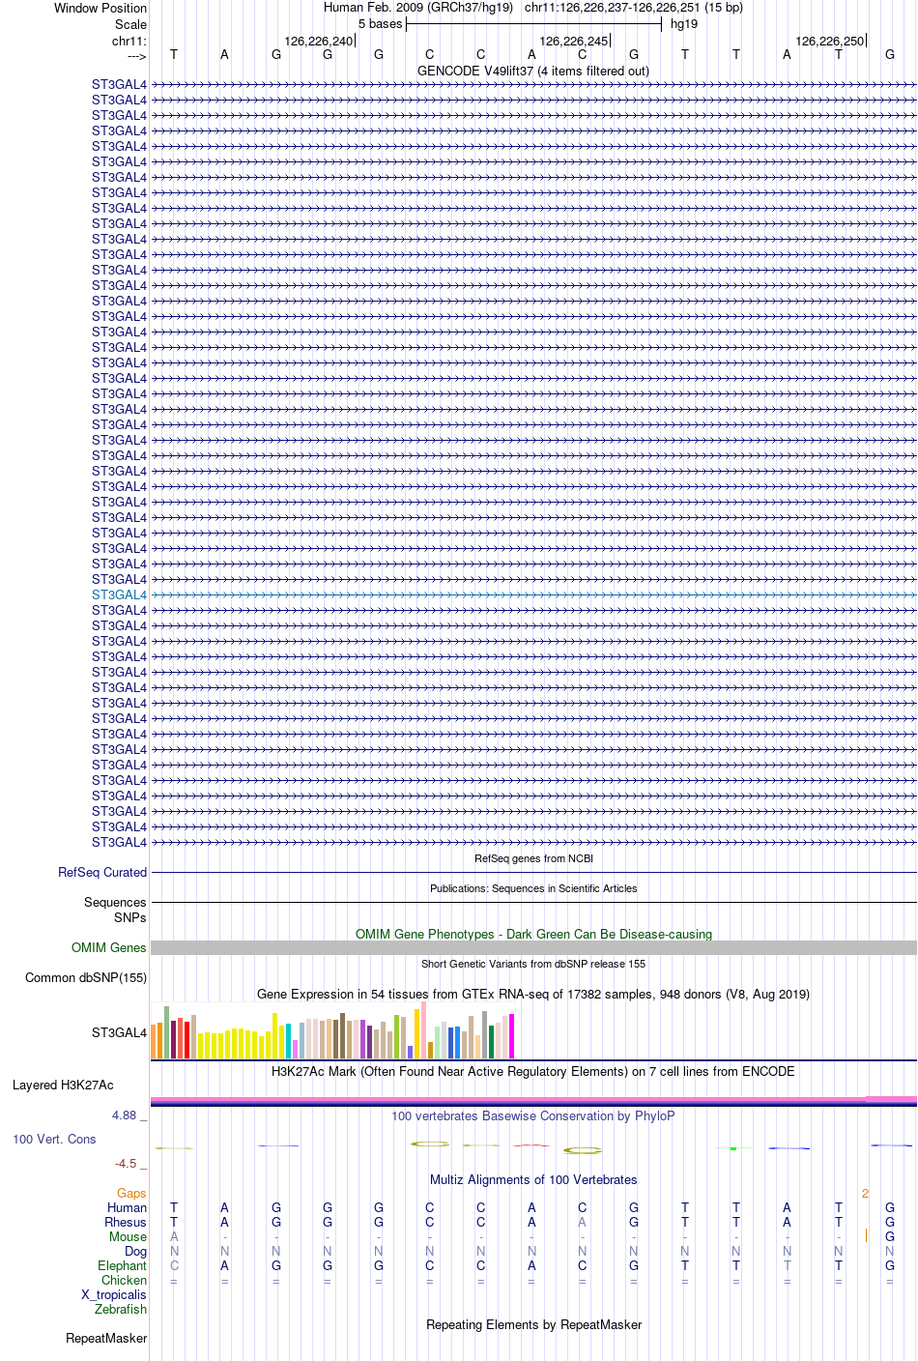The width and height of the screenshot is (918, 1361).
Task: Click the Rhesus alignment row label
Action: (126, 1222)
